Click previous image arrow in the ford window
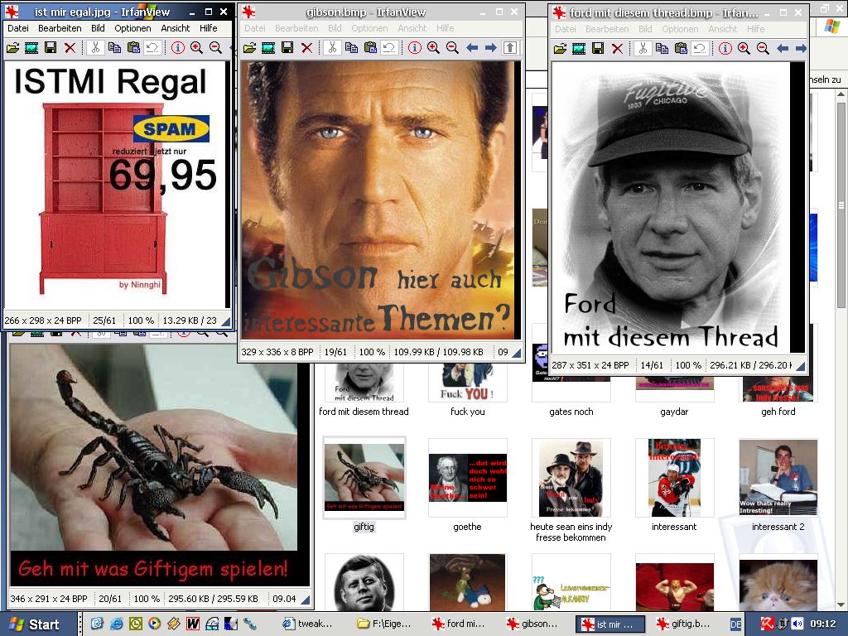 [783, 49]
